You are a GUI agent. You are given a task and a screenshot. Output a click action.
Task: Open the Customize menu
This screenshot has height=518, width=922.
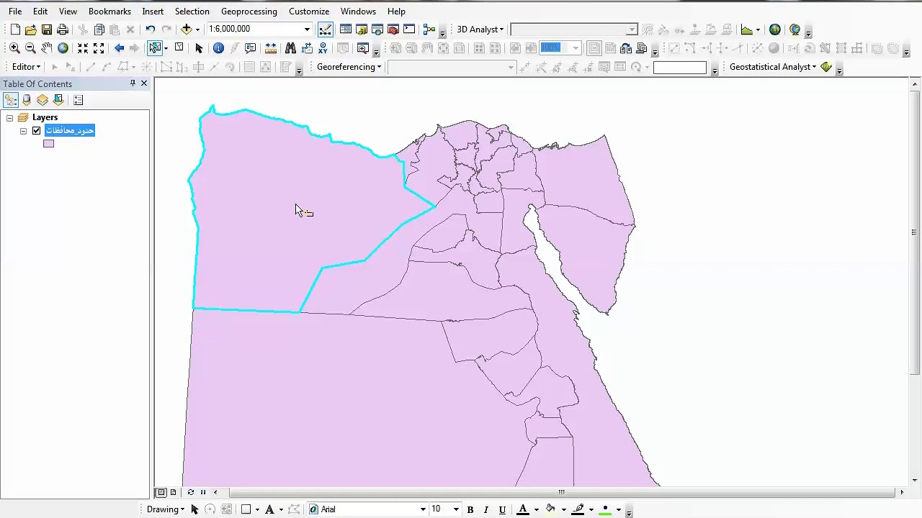309,12
